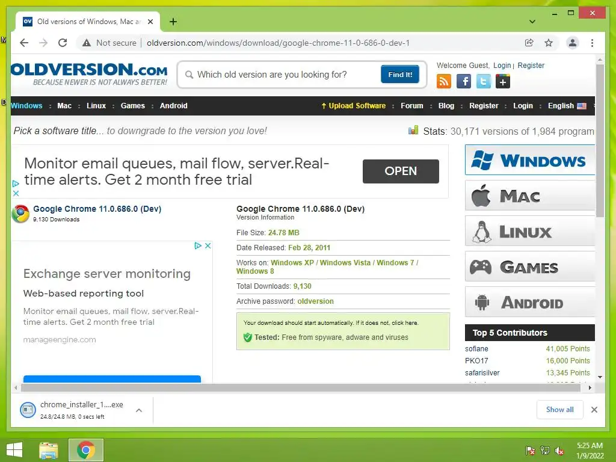616x462 pixels.
Task: Open a new tab with the plus button
Action: [x=173, y=22]
